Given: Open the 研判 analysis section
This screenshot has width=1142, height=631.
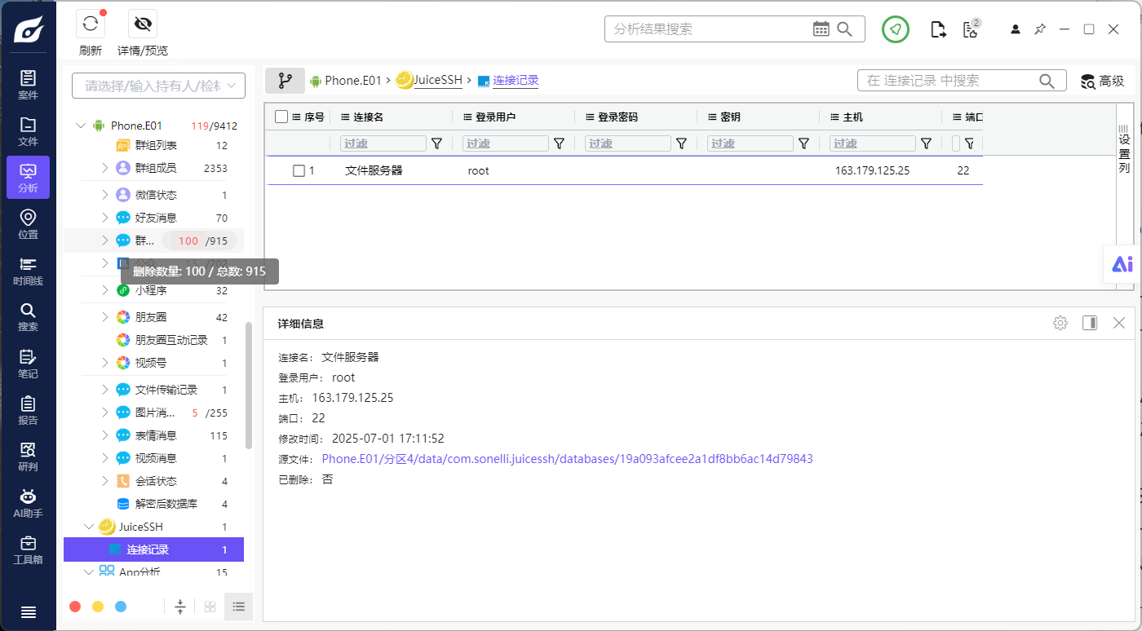Looking at the screenshot, I should (28, 457).
